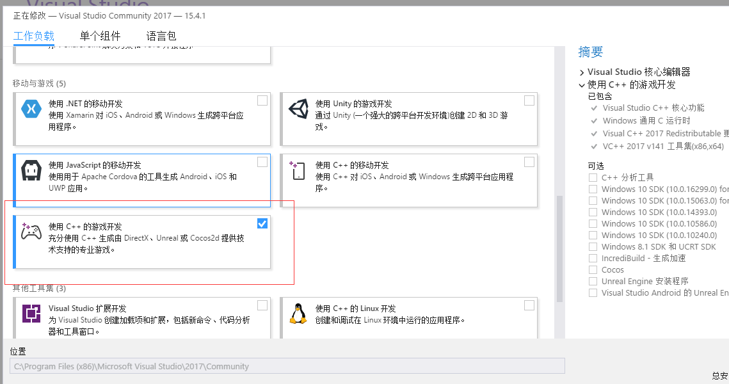Click the Cordova JavaScript mobile development icon

click(31, 170)
